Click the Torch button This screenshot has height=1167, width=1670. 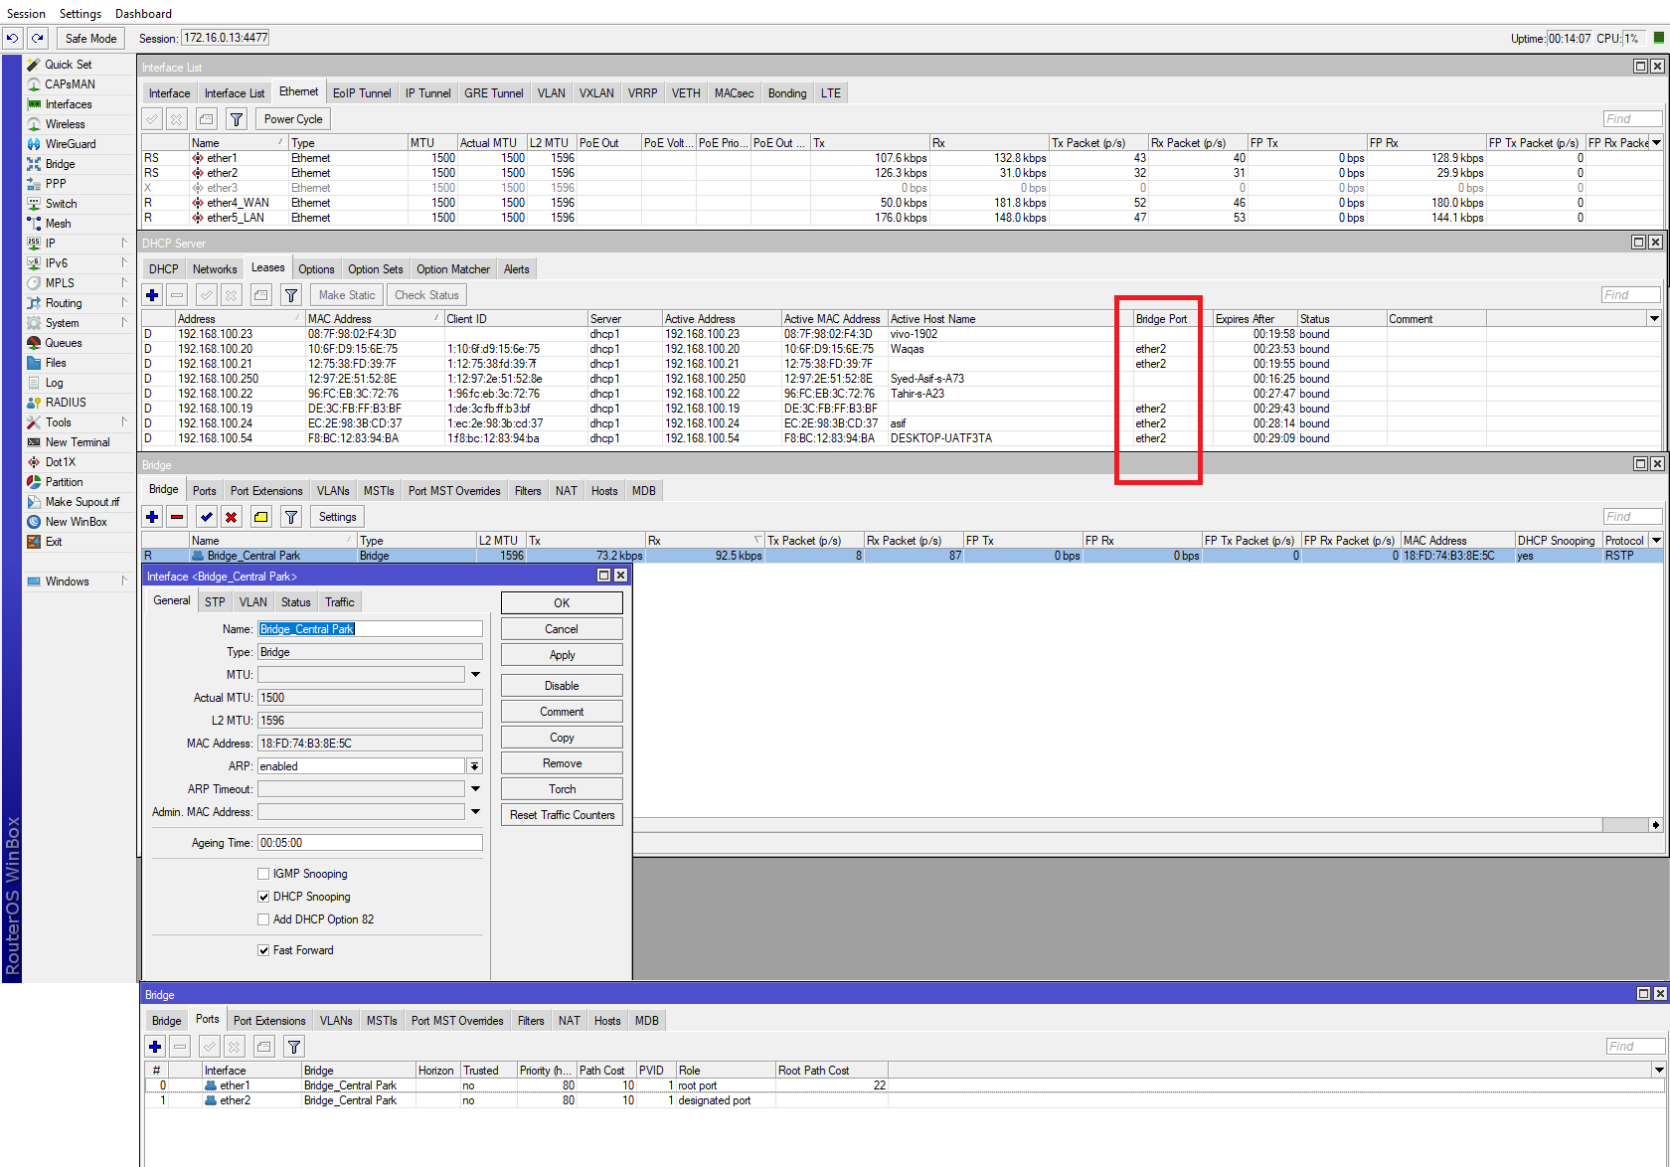pyautogui.click(x=562, y=789)
